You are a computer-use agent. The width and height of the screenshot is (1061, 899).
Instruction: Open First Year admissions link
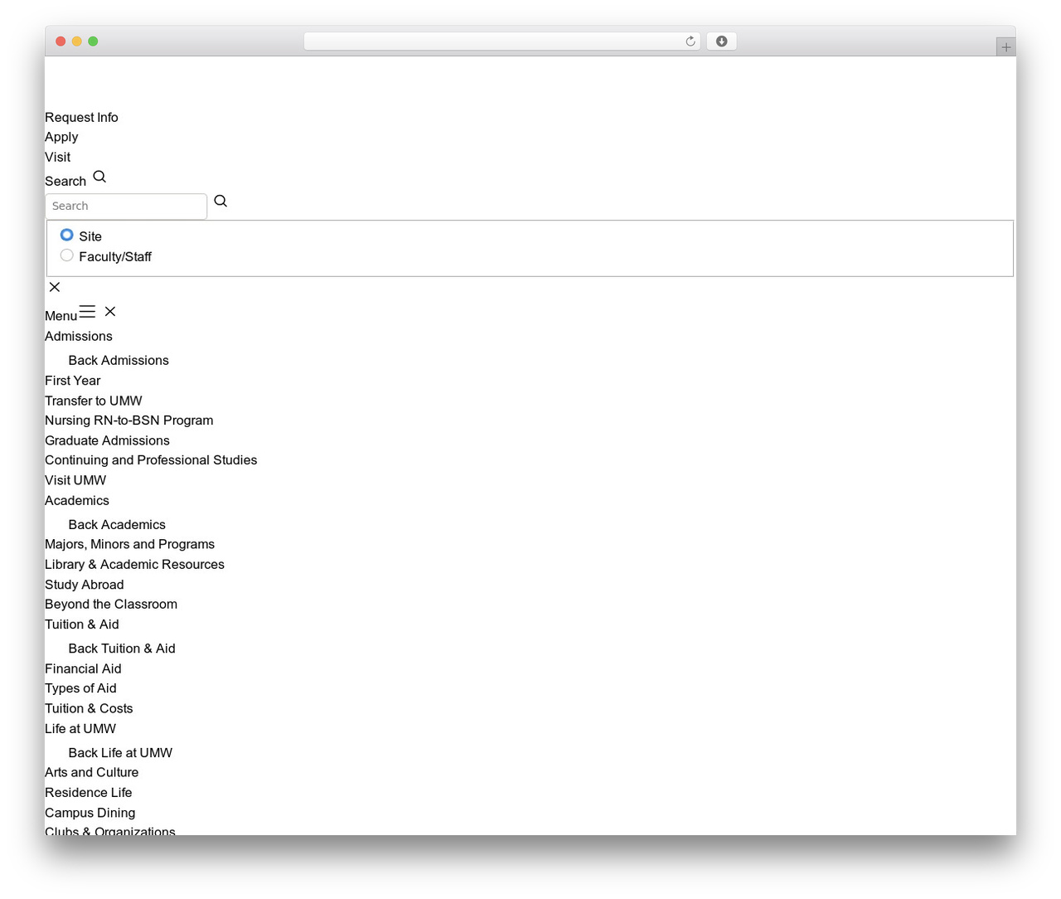pyautogui.click(x=73, y=381)
